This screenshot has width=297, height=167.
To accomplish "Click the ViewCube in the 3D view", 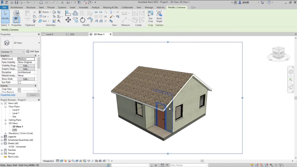I will (278, 53).
